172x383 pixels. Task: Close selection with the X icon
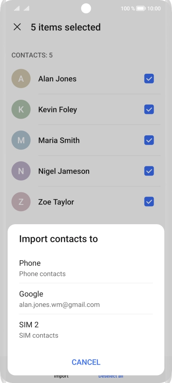tap(17, 27)
